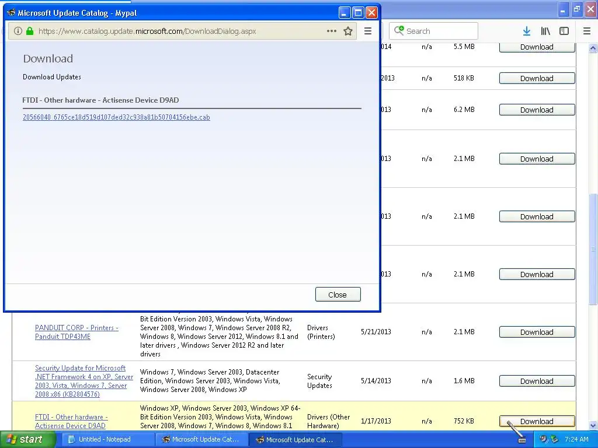Viewport: 598px width, 448px height.
Task: Click the Download heading in dialog
Action: tap(48, 59)
